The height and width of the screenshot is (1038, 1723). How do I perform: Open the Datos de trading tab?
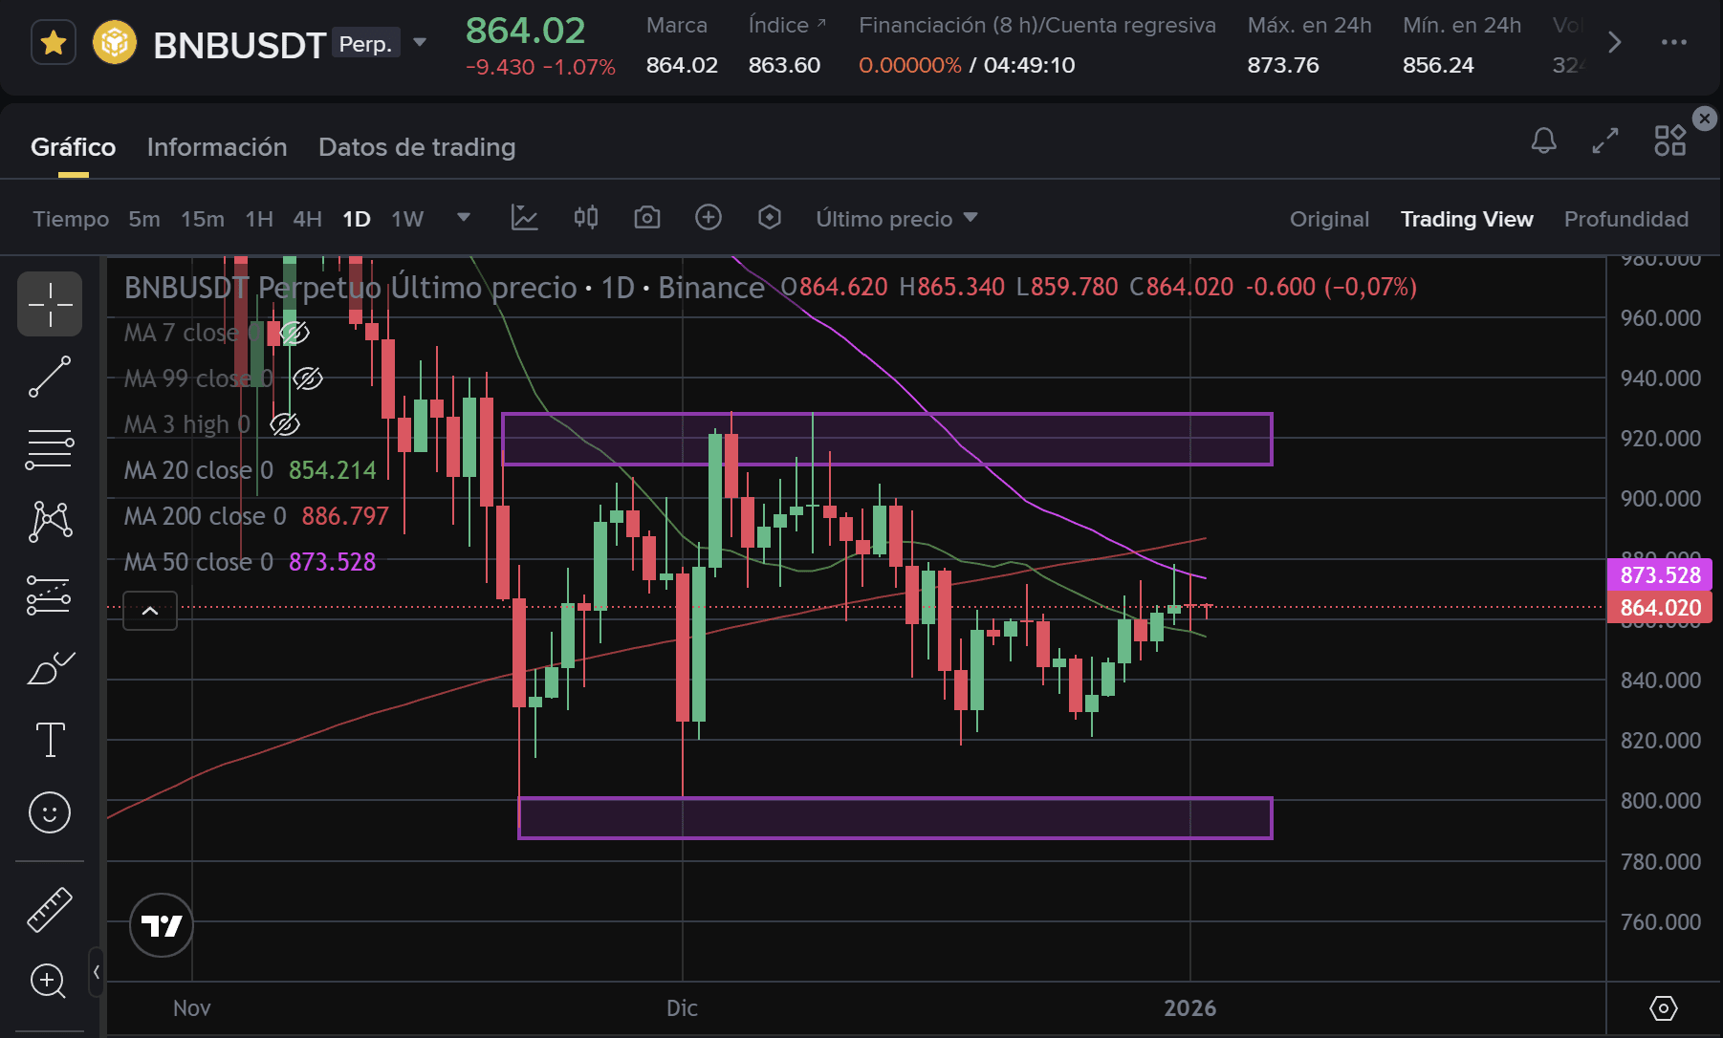[417, 147]
